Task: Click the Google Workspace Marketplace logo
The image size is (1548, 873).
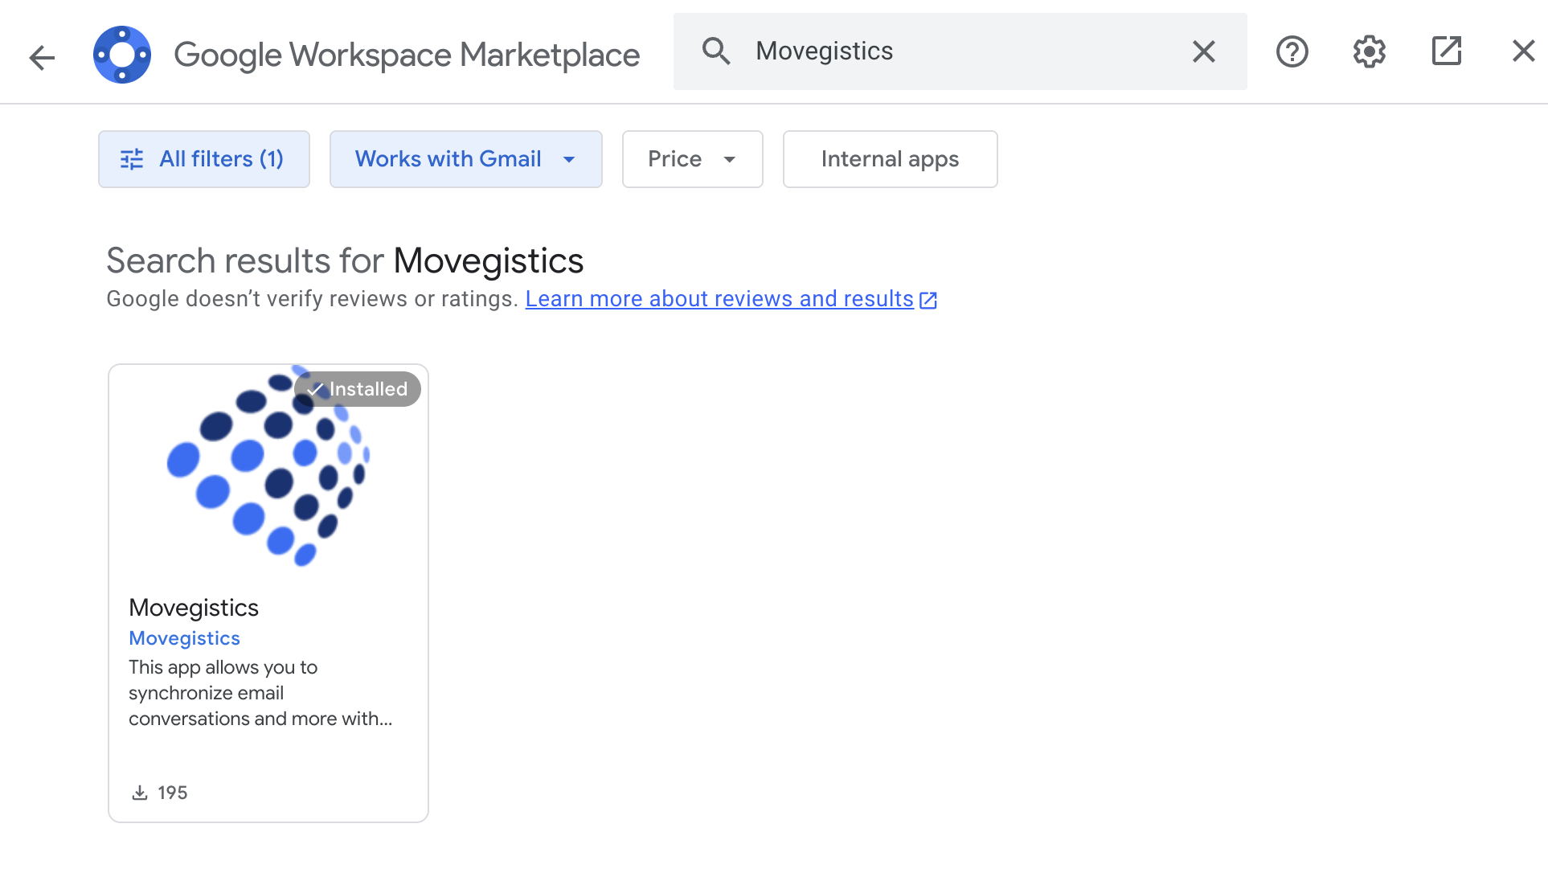Action: (122, 55)
